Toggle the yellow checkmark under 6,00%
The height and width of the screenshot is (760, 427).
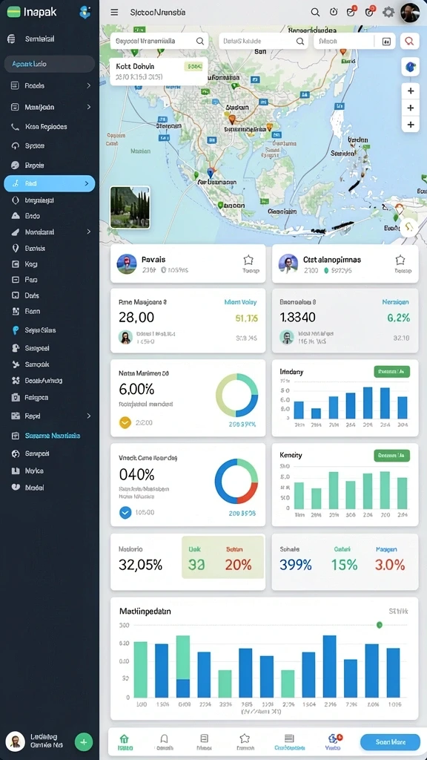pyautogui.click(x=125, y=422)
